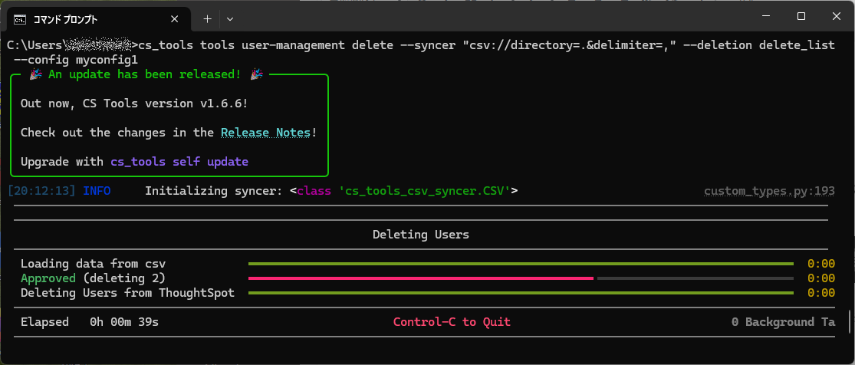Viewport: 855px width, 365px height.
Task: Click the command prompt icon in the tab
Action: (x=21, y=18)
